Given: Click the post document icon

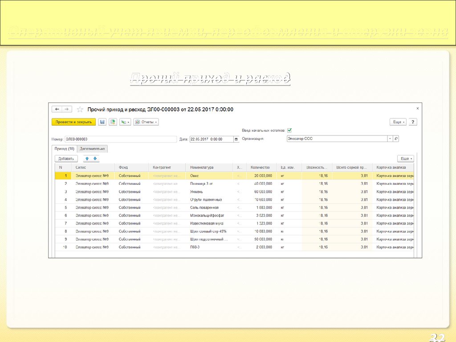Looking at the screenshot, I should [113, 122].
